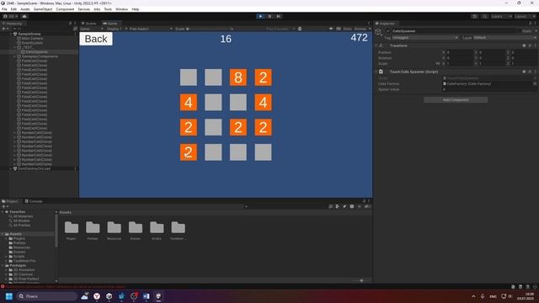Open the Window menu
The width and height of the screenshot is (539, 303).
(121, 9)
